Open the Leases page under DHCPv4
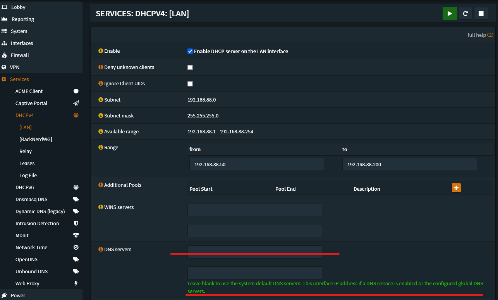Screen dimensions: 498x300 pyautogui.click(x=27, y=163)
